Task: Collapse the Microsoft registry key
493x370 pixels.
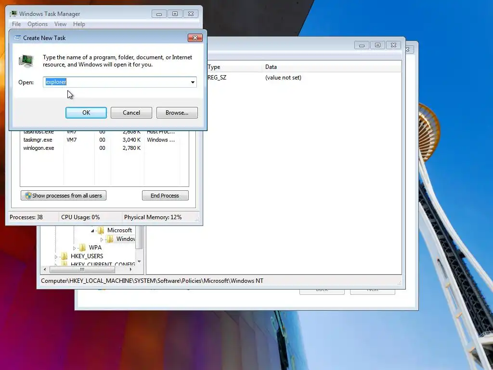Action: (93, 231)
